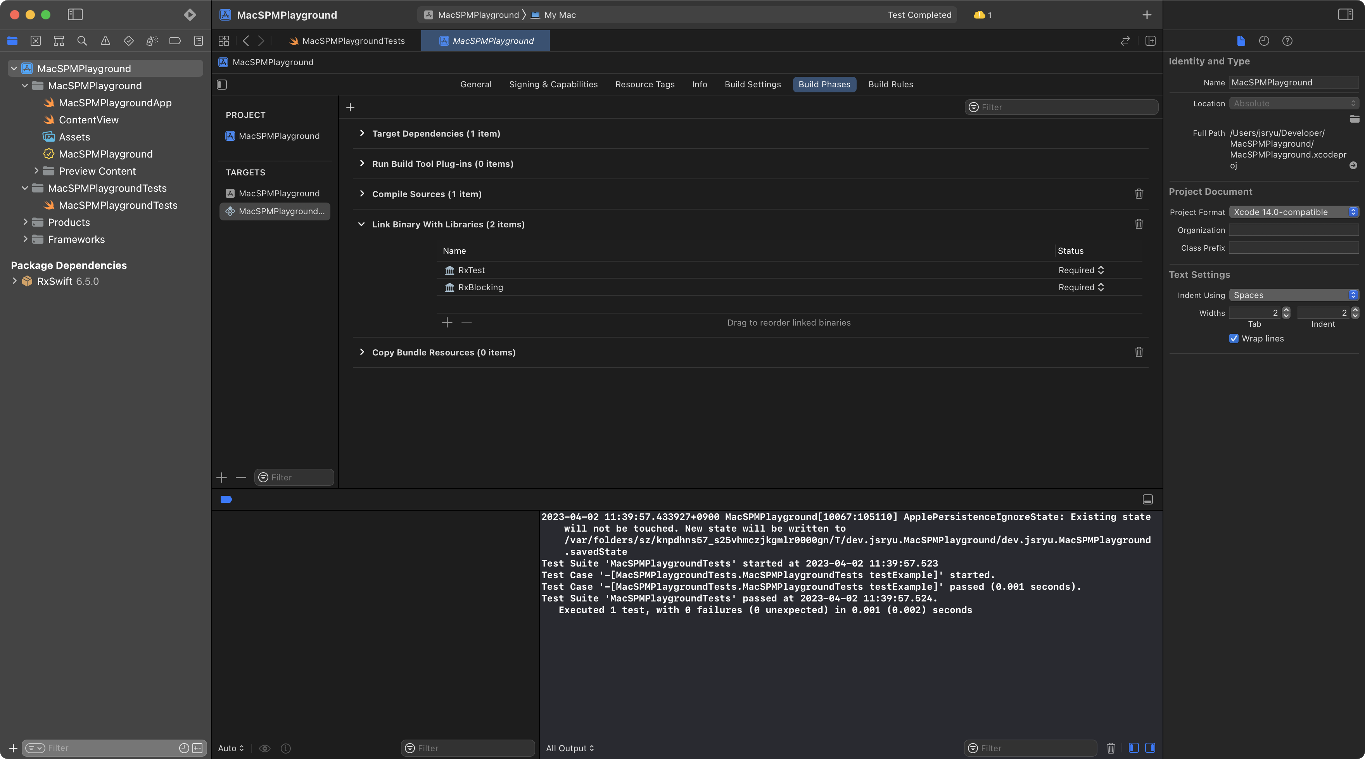Open the Issue navigator warning icon
The image size is (1365, 759).
[105, 41]
